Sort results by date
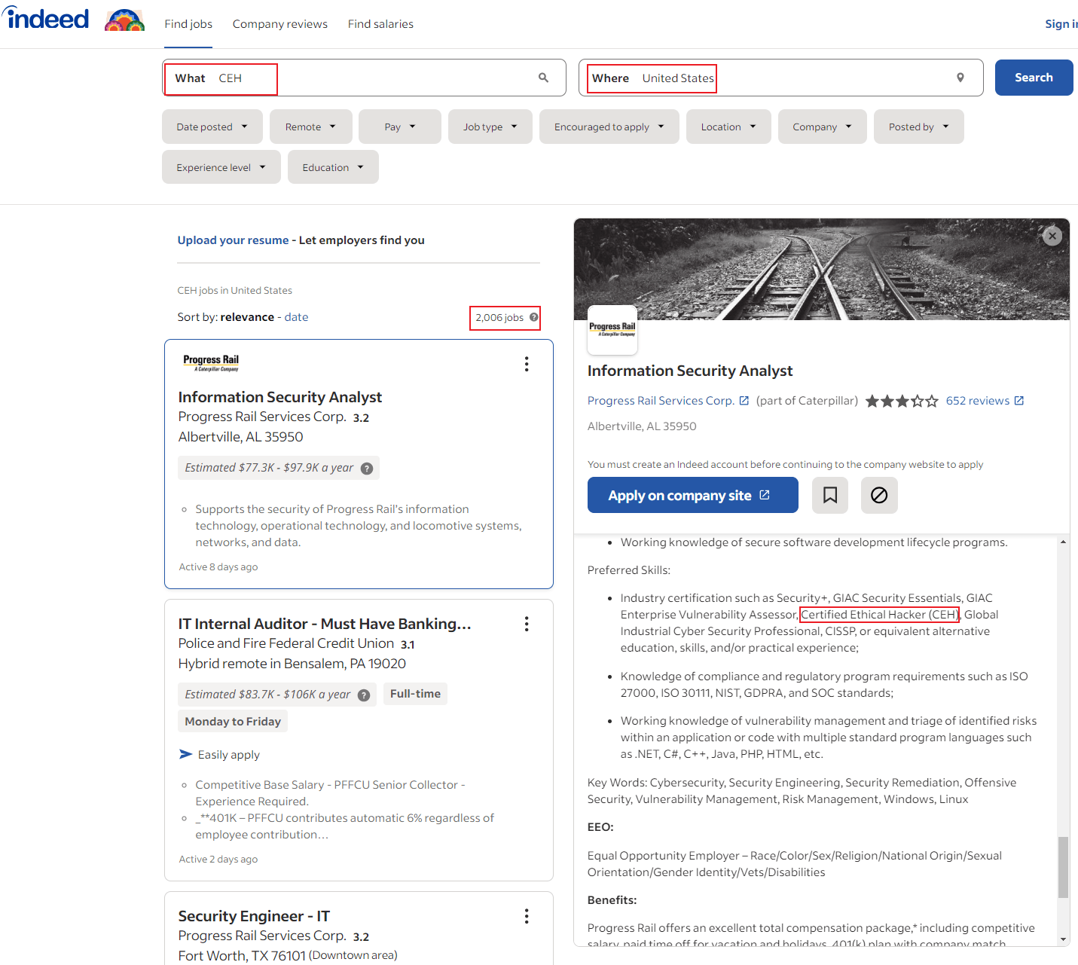This screenshot has width=1078, height=965. coord(296,317)
